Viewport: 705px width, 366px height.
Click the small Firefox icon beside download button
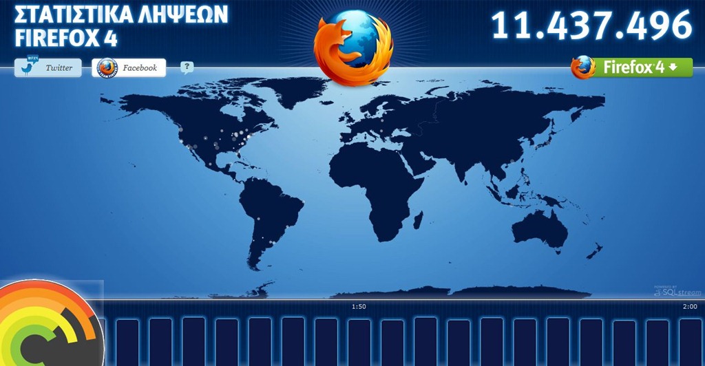(583, 67)
